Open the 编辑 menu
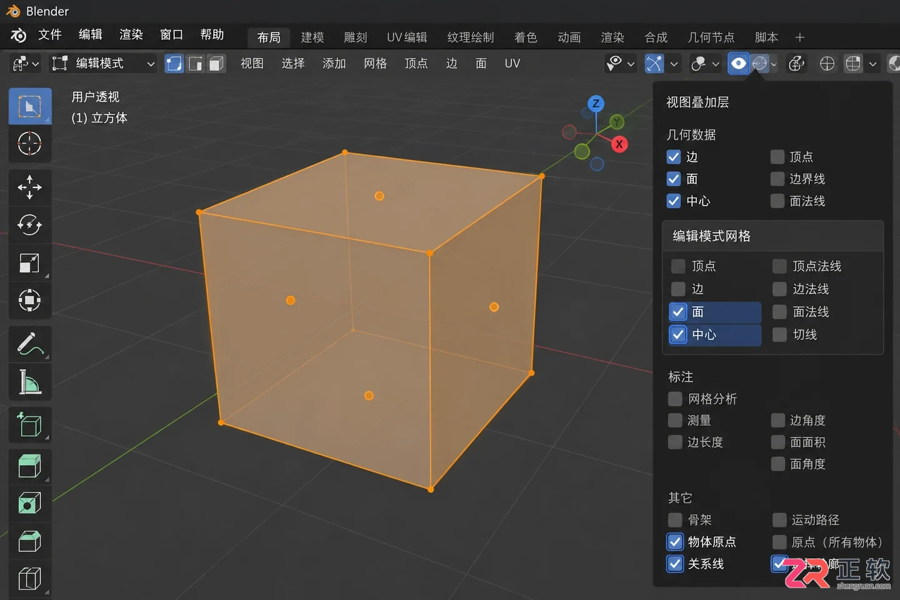The height and width of the screenshot is (600, 900). (x=91, y=35)
